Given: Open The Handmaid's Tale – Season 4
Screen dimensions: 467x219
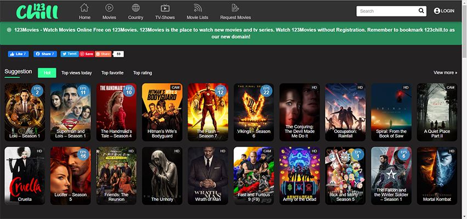Looking at the screenshot, I should point(116,112).
